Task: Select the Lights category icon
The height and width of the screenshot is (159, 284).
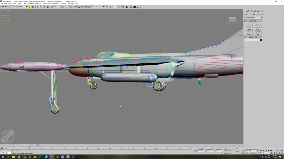Action: click(x=251, y=14)
